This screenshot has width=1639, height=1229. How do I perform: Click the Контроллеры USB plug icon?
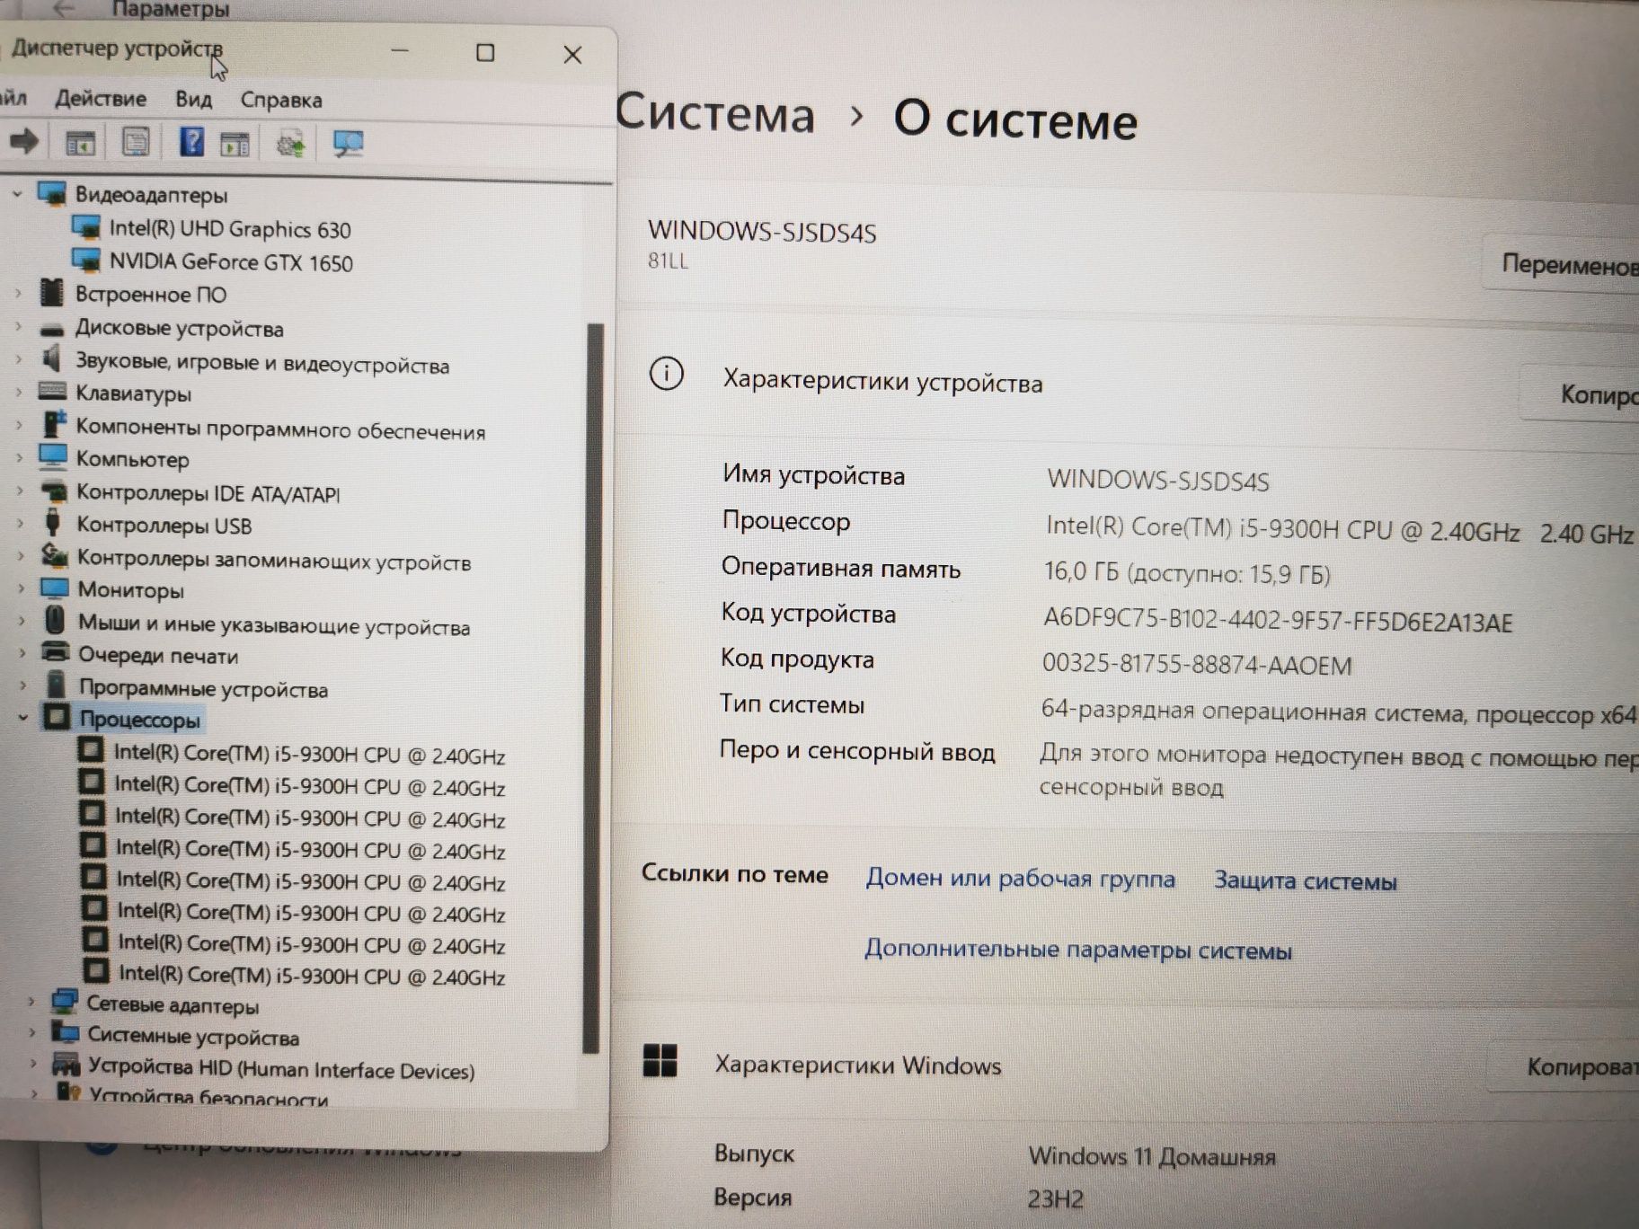(53, 522)
